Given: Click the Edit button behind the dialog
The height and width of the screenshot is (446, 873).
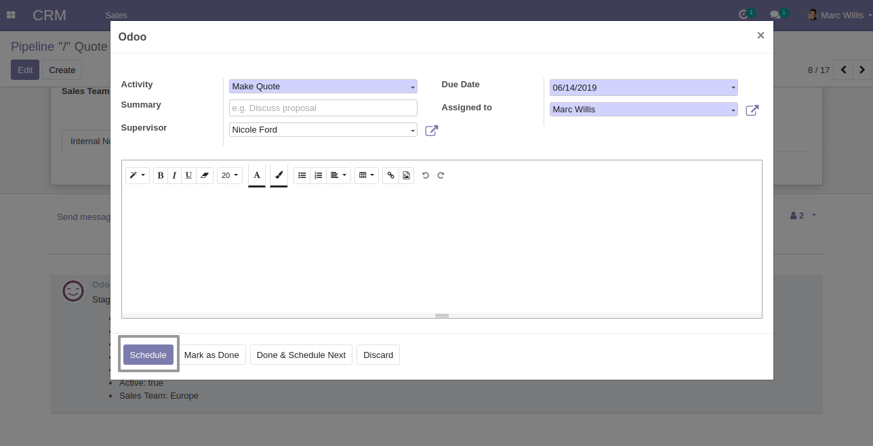Looking at the screenshot, I should point(25,70).
